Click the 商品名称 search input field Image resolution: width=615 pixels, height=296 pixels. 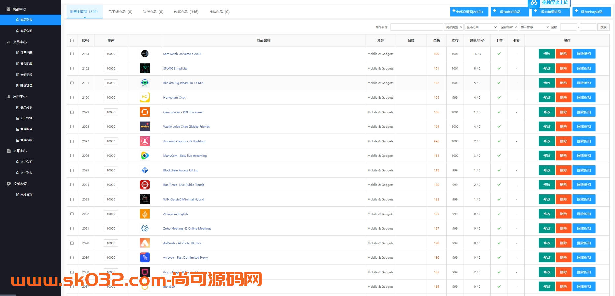417,27
